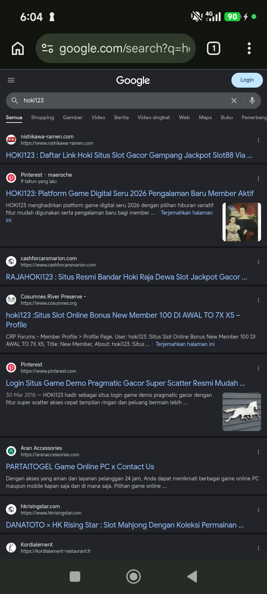Switch to the Berita tab
This screenshot has width=267, height=594.
(x=121, y=117)
